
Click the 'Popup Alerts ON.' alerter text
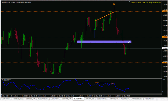click(155, 3)
